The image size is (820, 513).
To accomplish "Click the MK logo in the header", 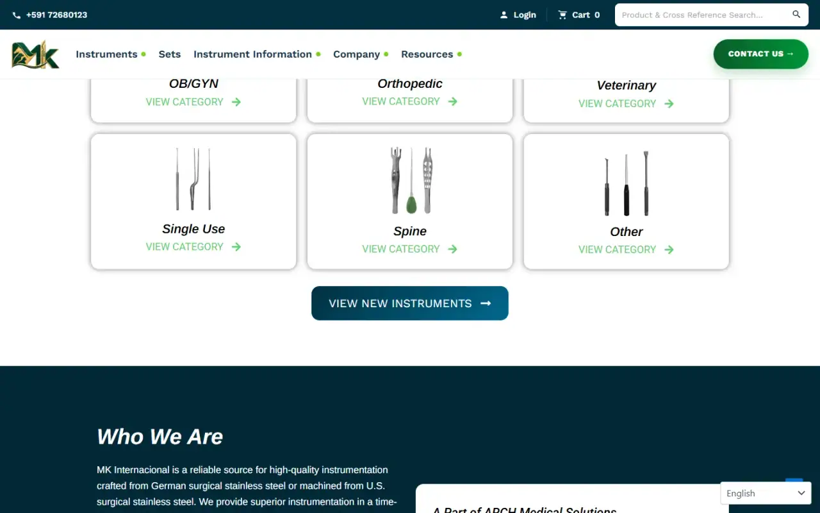I will [35, 55].
